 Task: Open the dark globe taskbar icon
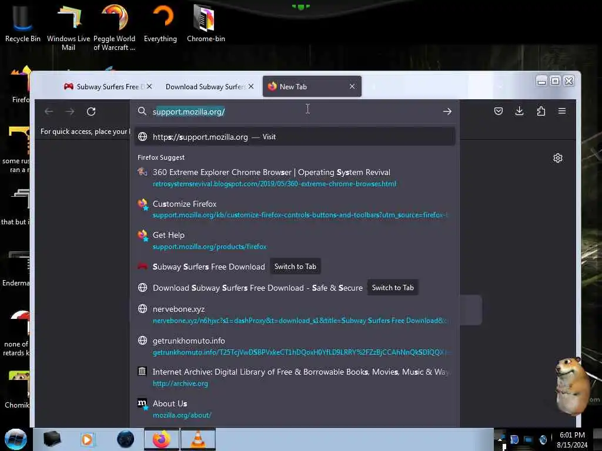pyautogui.click(x=125, y=439)
